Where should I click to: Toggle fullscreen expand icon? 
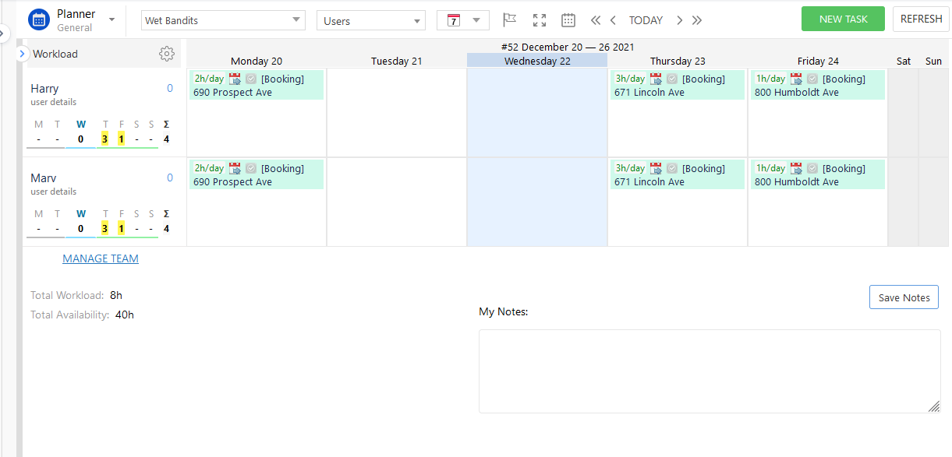coord(540,20)
